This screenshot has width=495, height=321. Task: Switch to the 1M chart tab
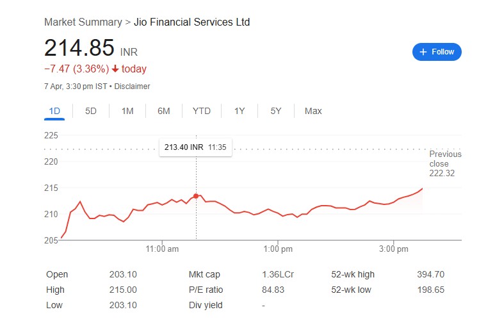point(127,111)
